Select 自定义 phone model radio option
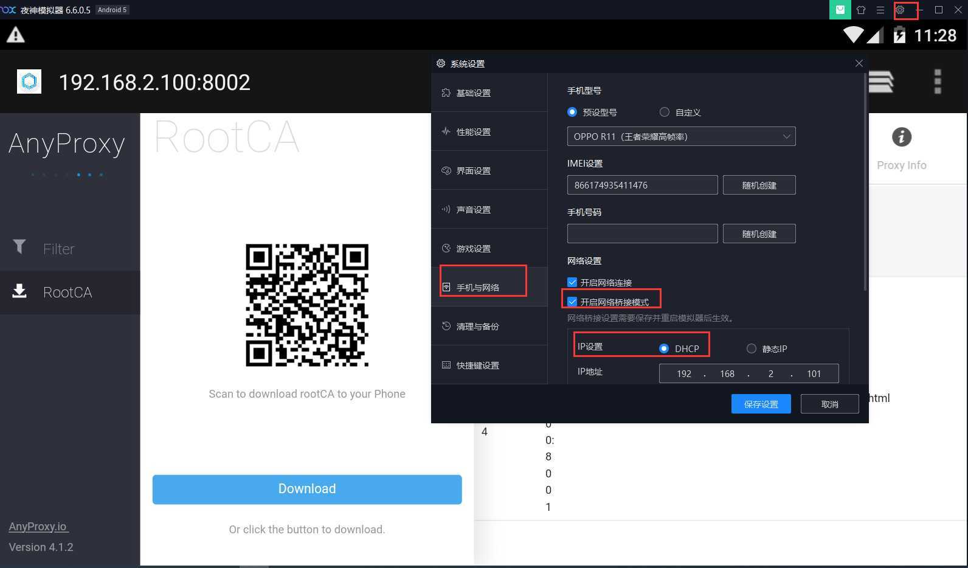The width and height of the screenshot is (968, 568). tap(665, 112)
